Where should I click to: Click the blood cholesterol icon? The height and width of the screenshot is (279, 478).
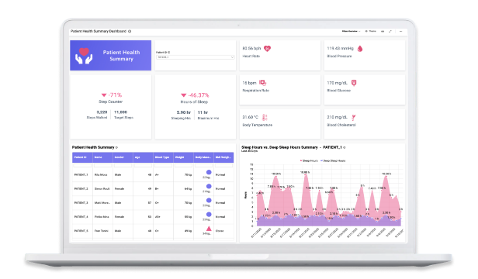click(x=354, y=117)
